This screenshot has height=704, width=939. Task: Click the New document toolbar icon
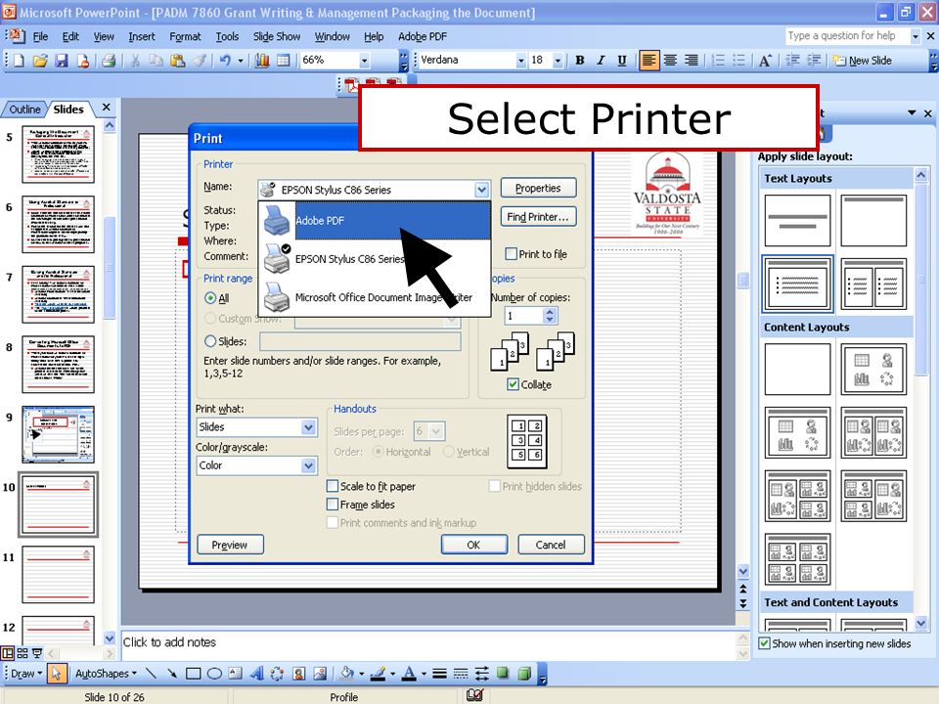(19, 61)
